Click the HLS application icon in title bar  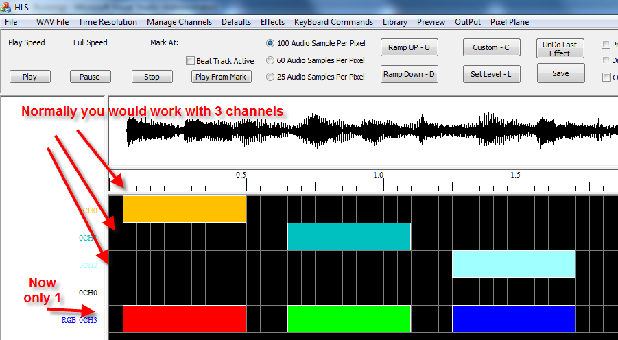[x=8, y=7]
